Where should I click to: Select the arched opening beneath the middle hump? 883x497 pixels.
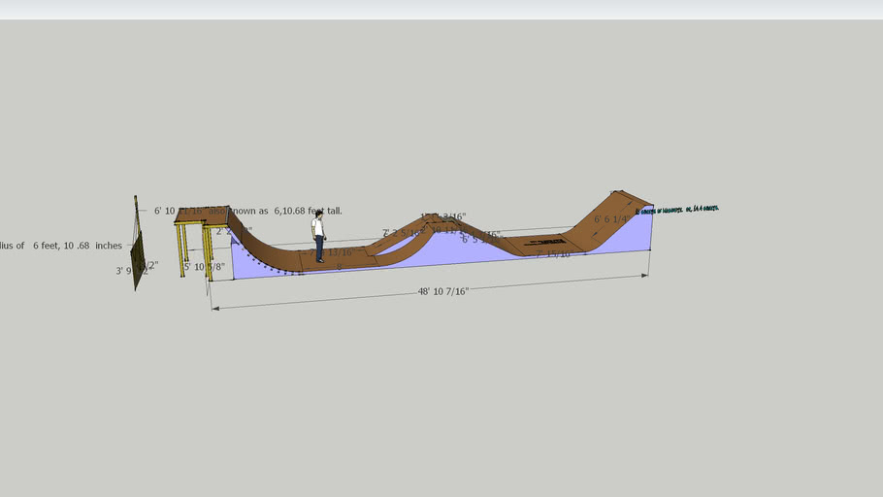(x=398, y=248)
